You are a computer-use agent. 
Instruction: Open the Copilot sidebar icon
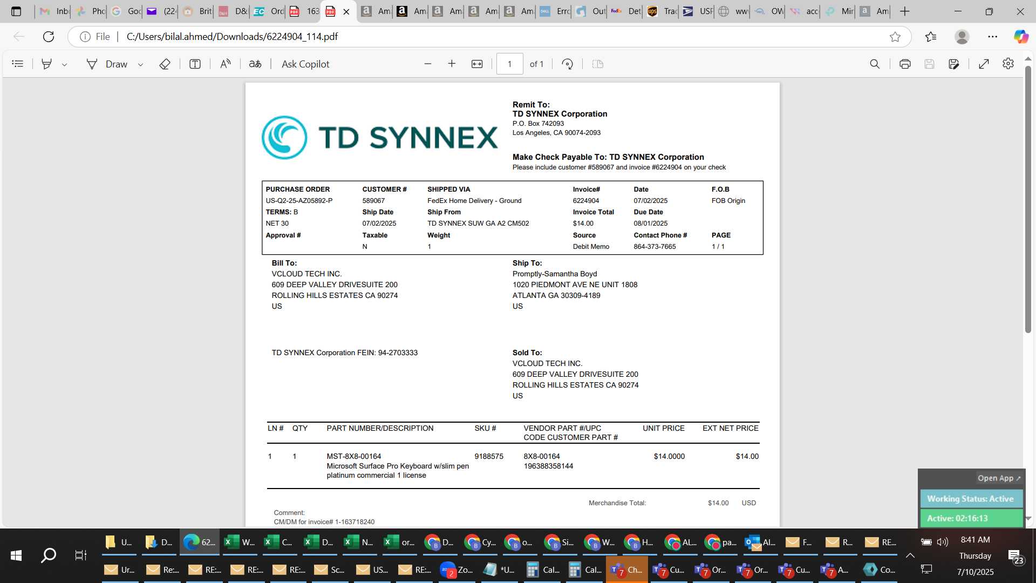tap(1020, 36)
